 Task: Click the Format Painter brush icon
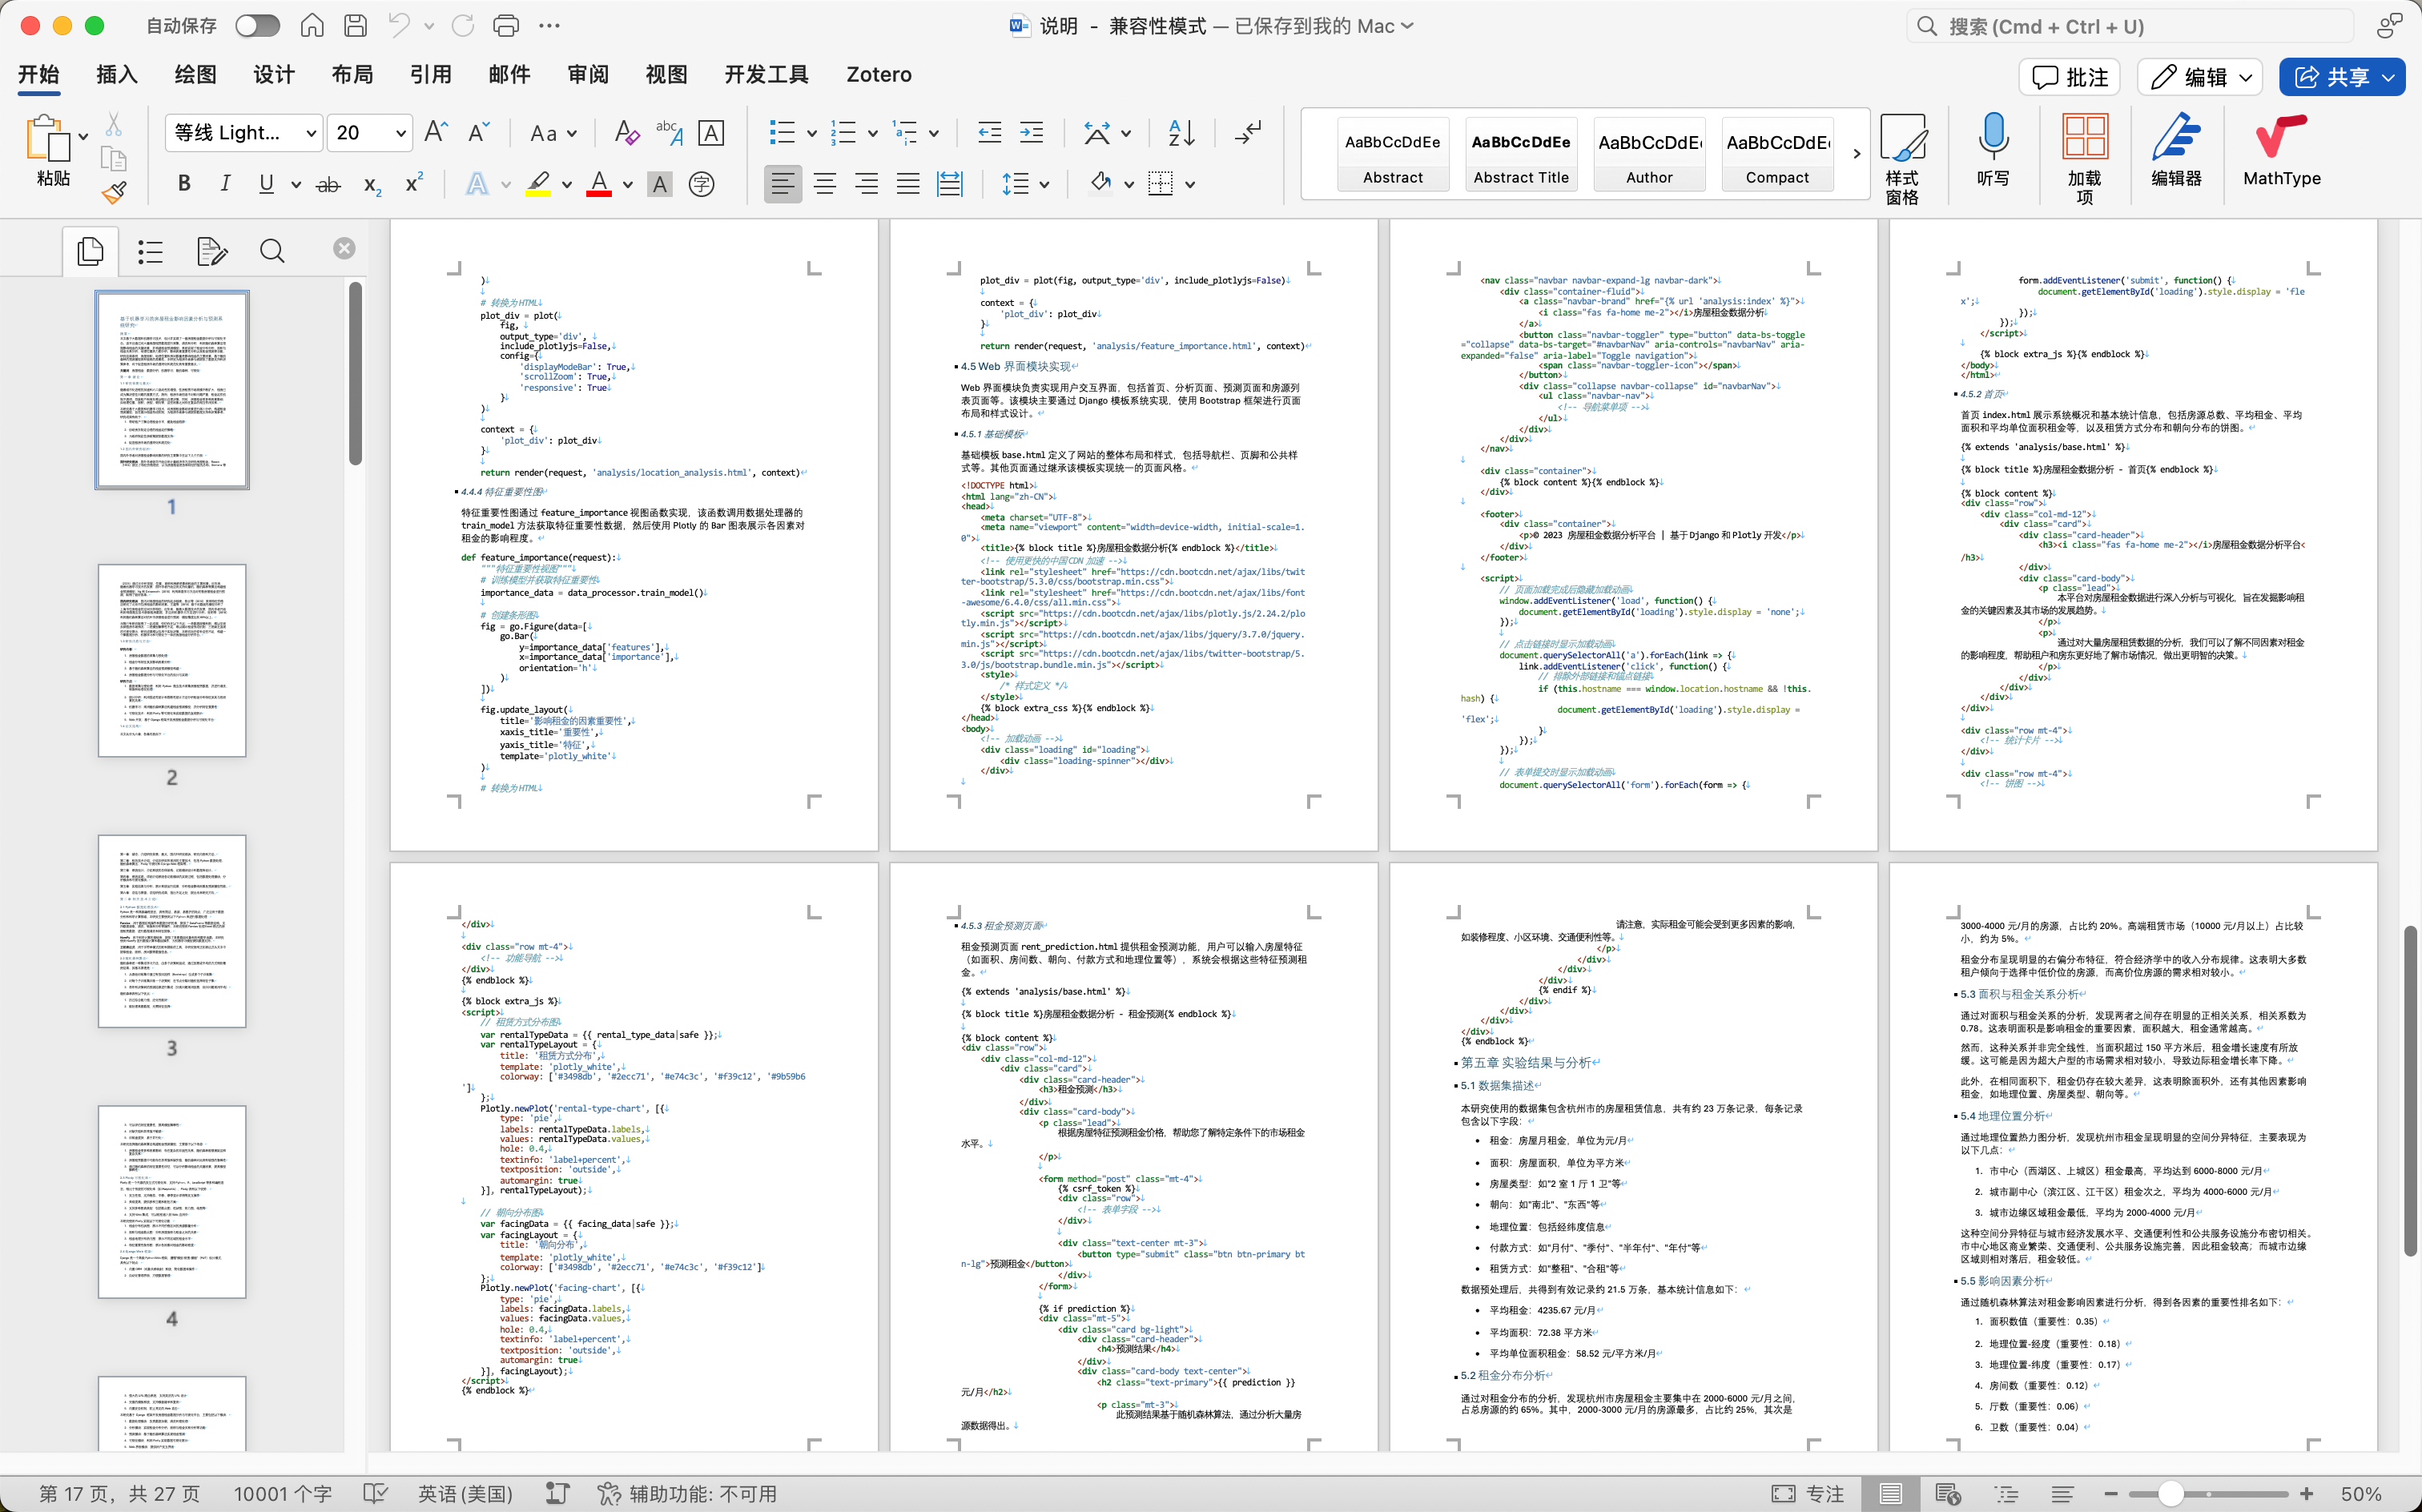[114, 192]
